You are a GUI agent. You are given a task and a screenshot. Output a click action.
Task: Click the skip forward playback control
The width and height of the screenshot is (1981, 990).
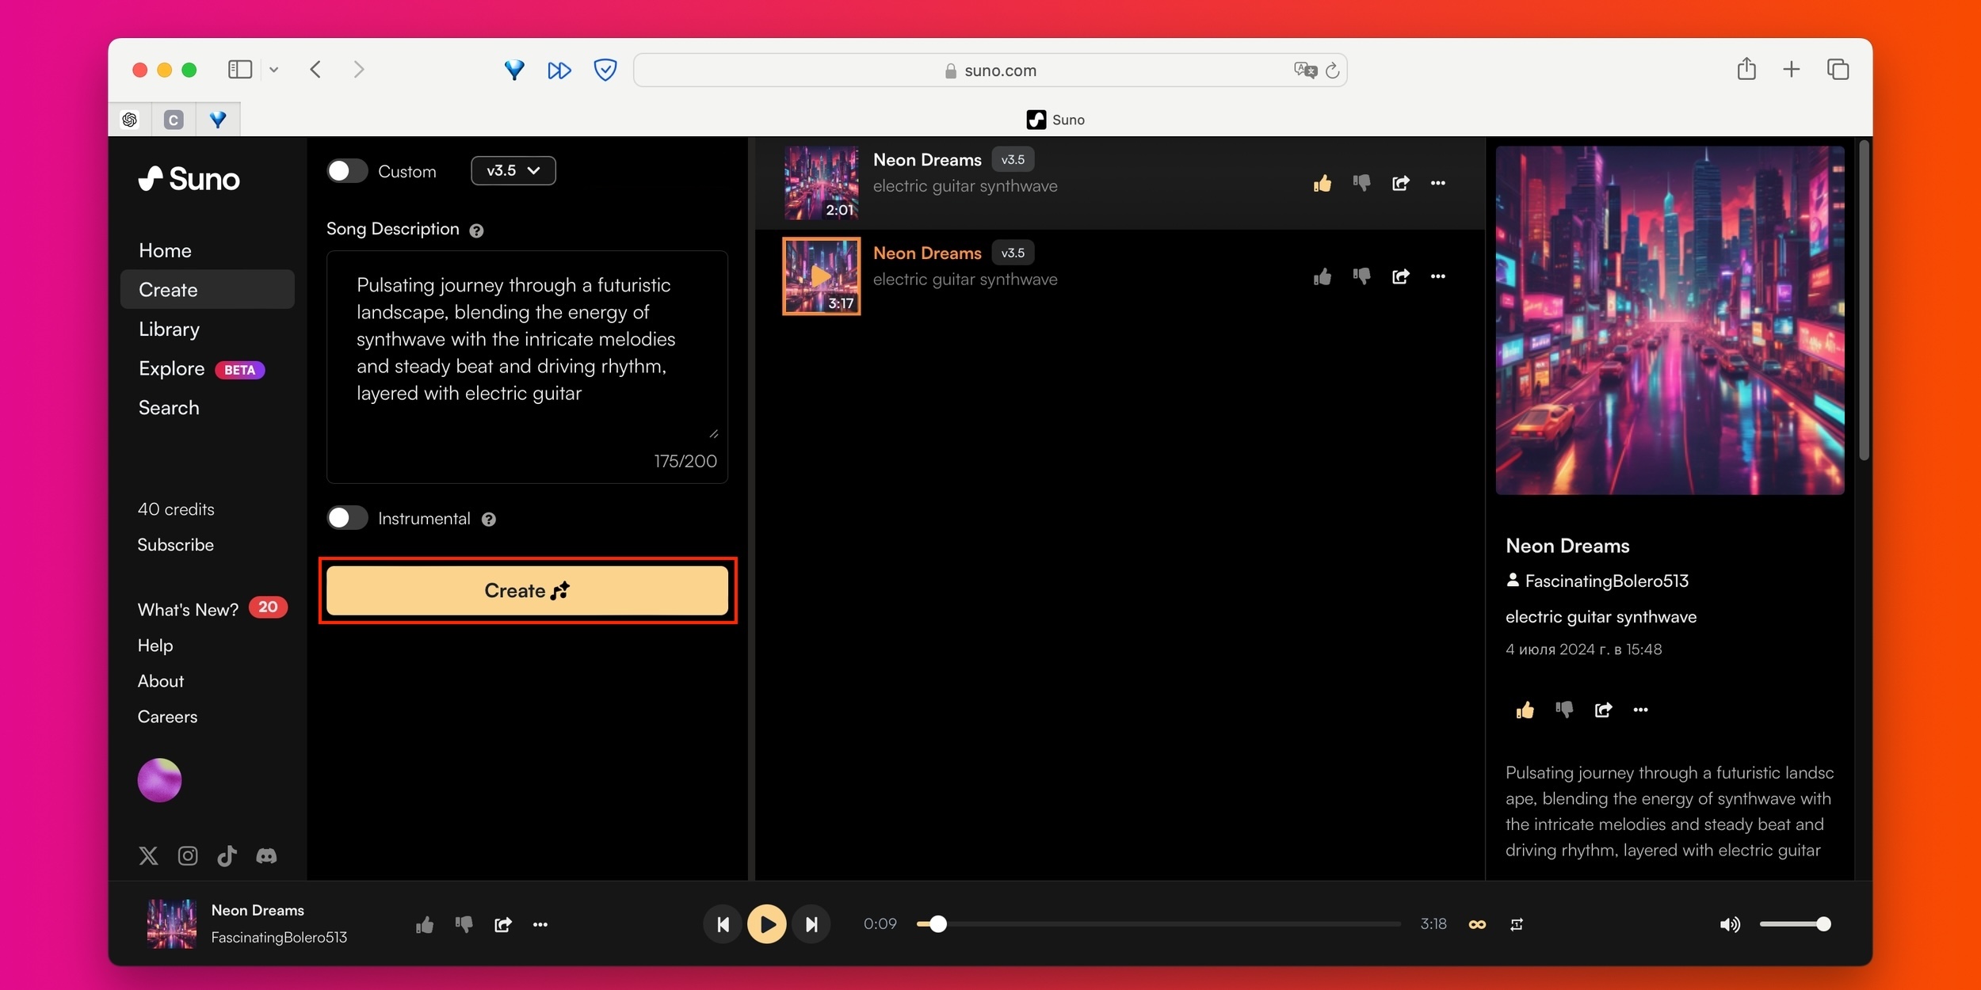tap(811, 923)
